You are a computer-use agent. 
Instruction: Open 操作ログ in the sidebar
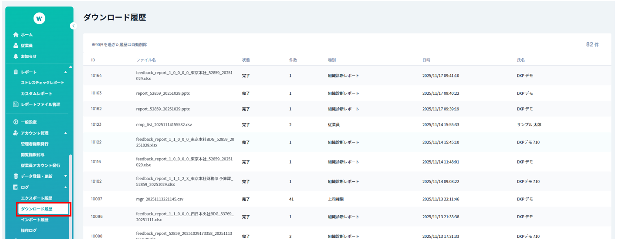29,230
